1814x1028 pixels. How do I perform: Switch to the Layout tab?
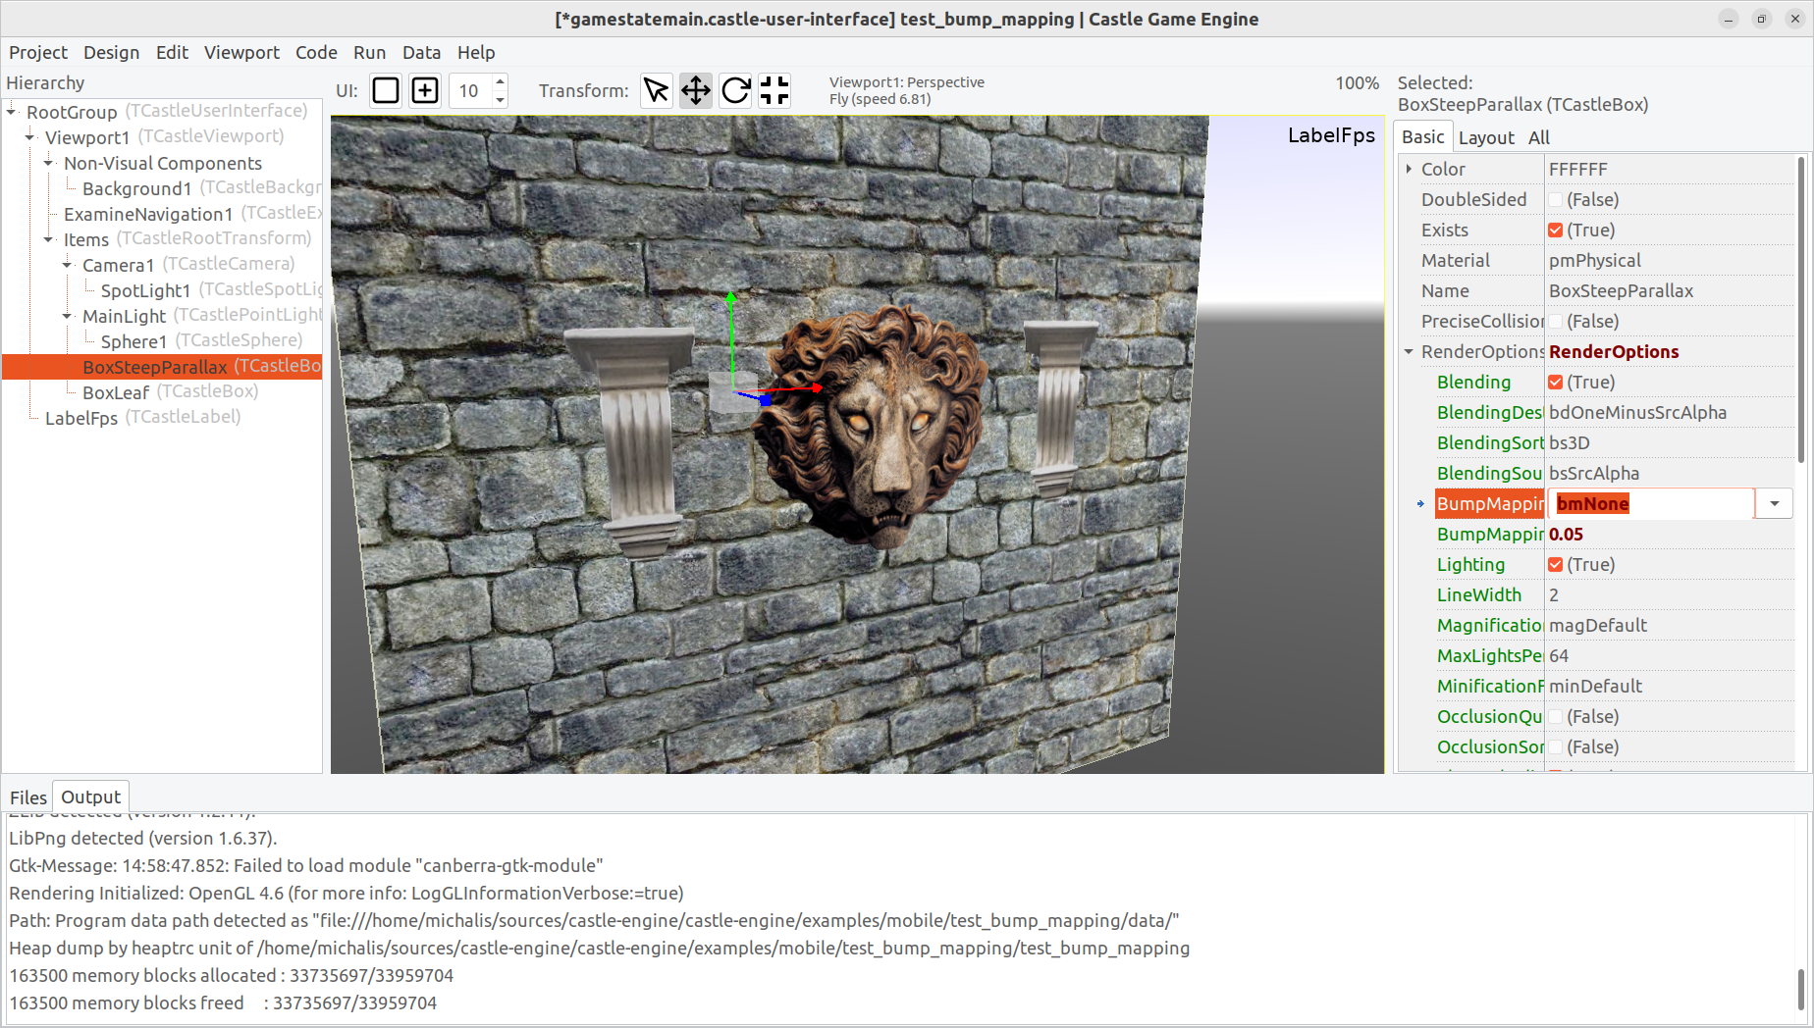1486,137
